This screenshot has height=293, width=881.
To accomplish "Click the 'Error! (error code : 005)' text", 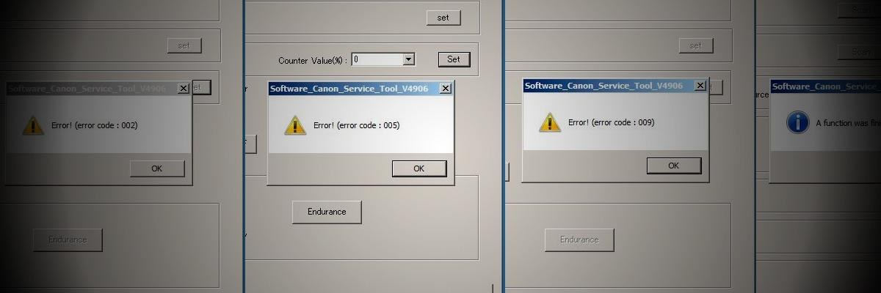I will 356,125.
